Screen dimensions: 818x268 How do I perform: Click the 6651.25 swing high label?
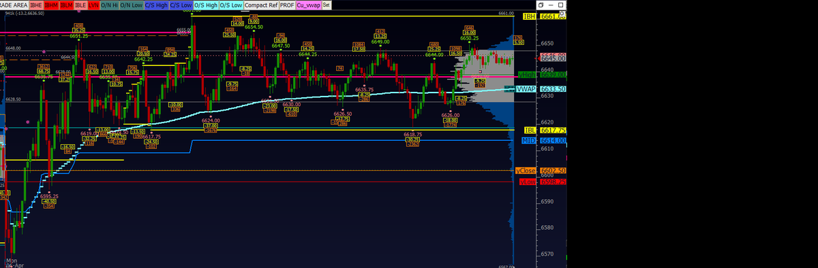click(79, 36)
